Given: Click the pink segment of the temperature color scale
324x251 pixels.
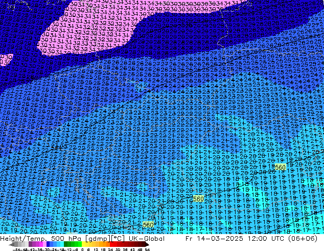Looking at the screenshot, I should (x=44, y=244).
